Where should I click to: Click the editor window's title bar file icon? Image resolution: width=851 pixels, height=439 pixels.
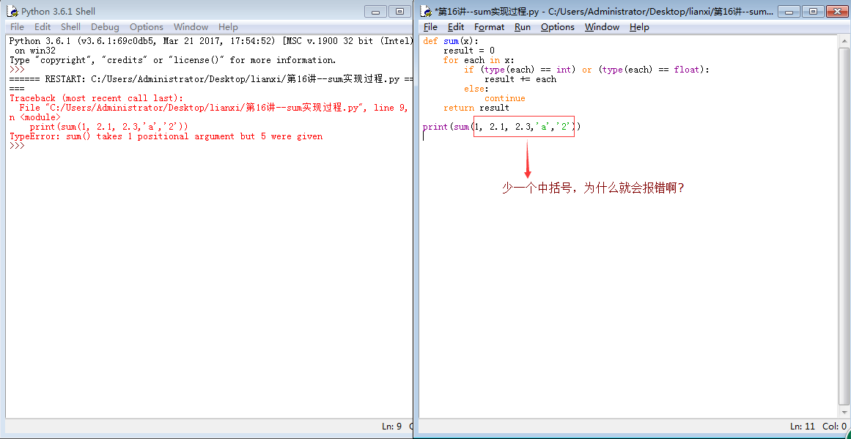pos(426,11)
